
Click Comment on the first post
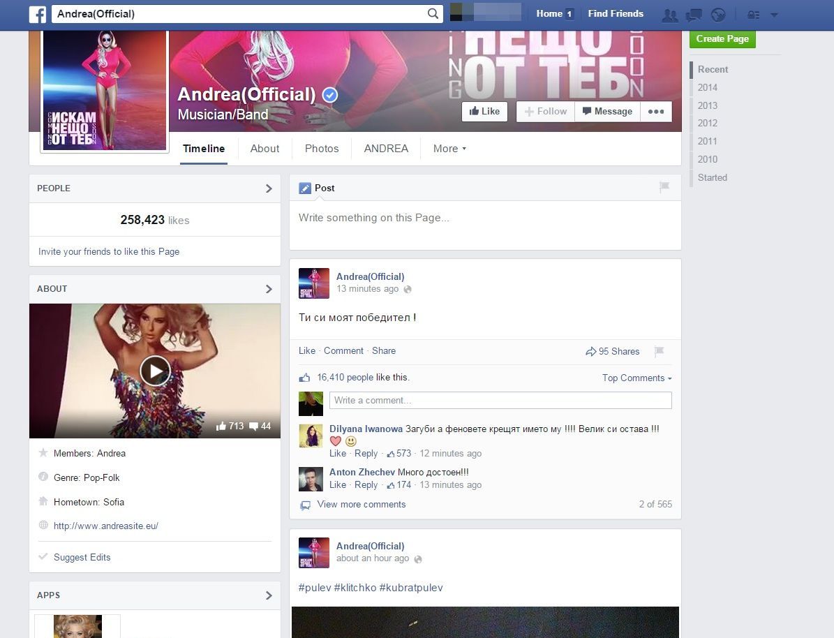343,350
